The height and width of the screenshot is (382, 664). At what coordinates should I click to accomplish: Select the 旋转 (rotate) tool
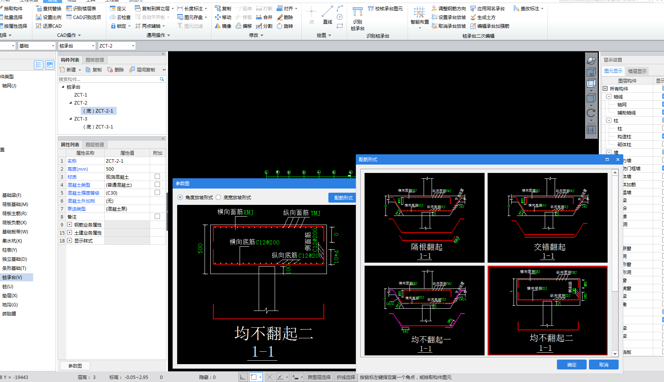pyautogui.click(x=285, y=26)
